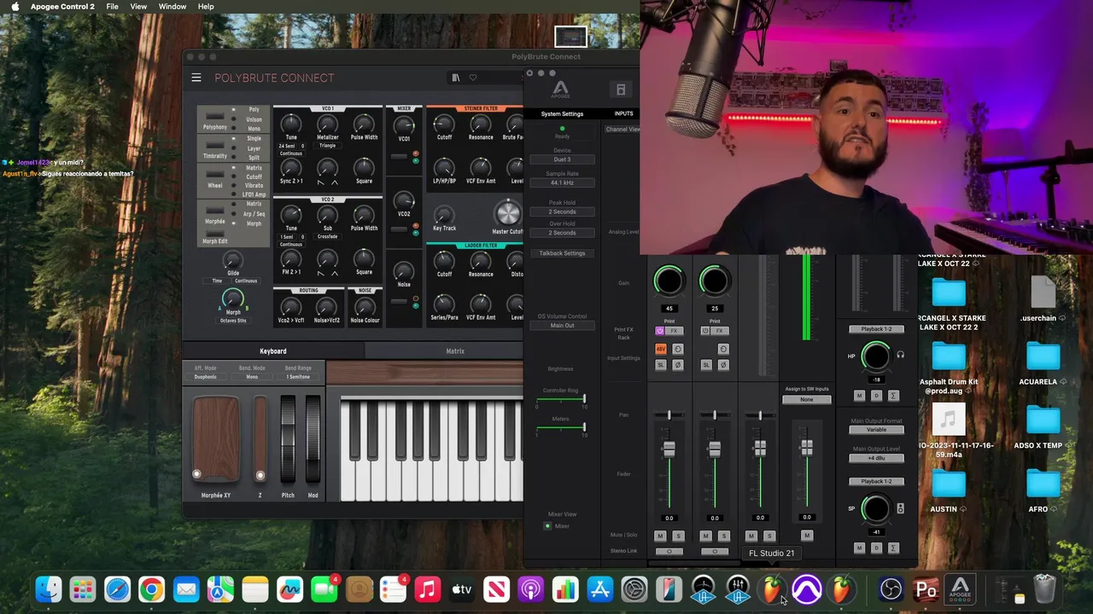Open HP source Playback 1-2 dropdown
This screenshot has height=614, width=1093.
click(876, 329)
